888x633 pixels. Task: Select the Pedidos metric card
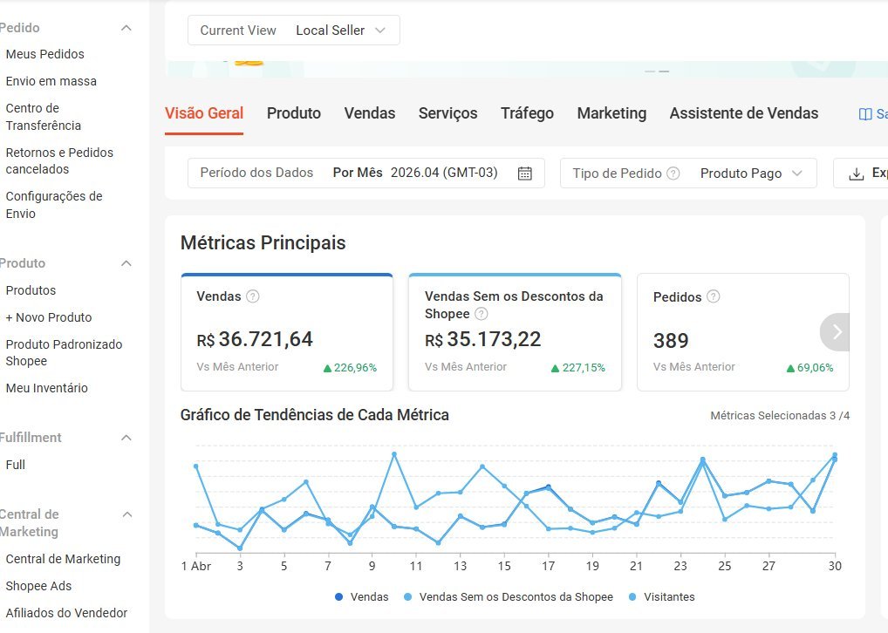743,332
